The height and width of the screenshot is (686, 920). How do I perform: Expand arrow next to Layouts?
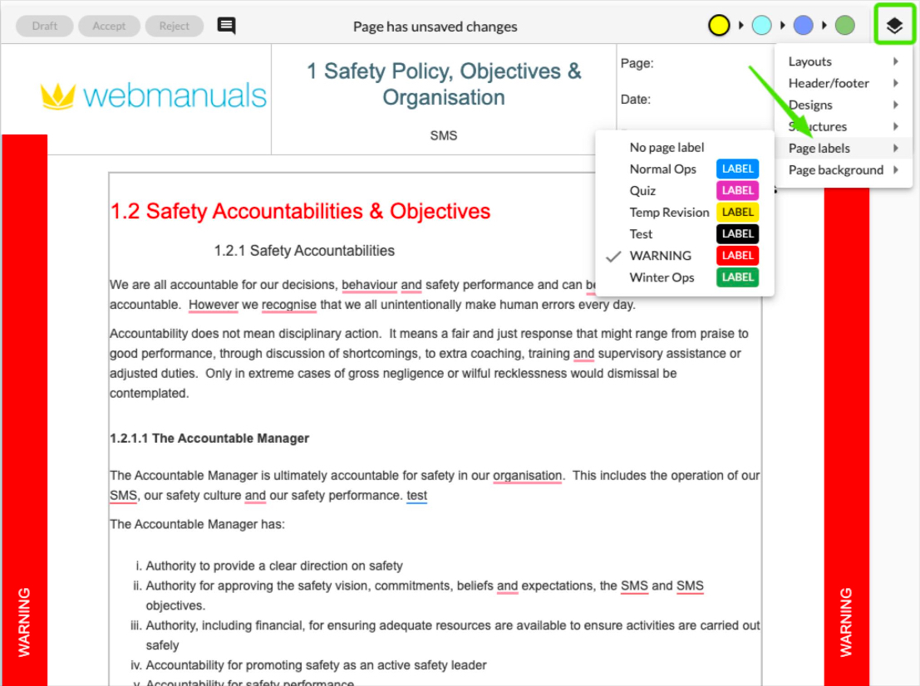coord(896,61)
